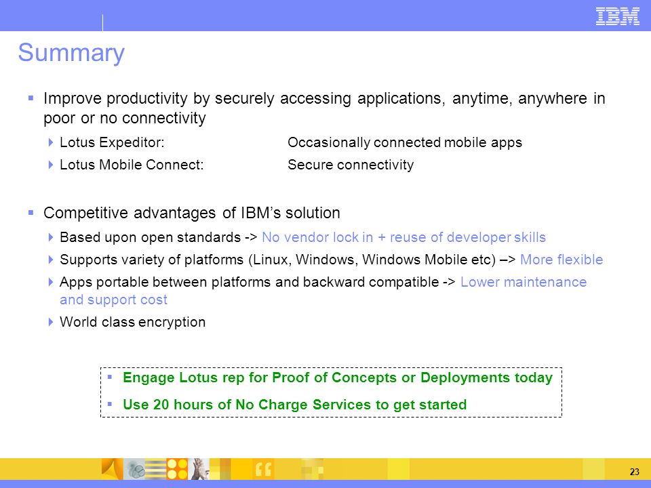This screenshot has width=651, height=488.
Task: Click the text "Improve productivity by securely accessing applications"
Action: (244, 99)
